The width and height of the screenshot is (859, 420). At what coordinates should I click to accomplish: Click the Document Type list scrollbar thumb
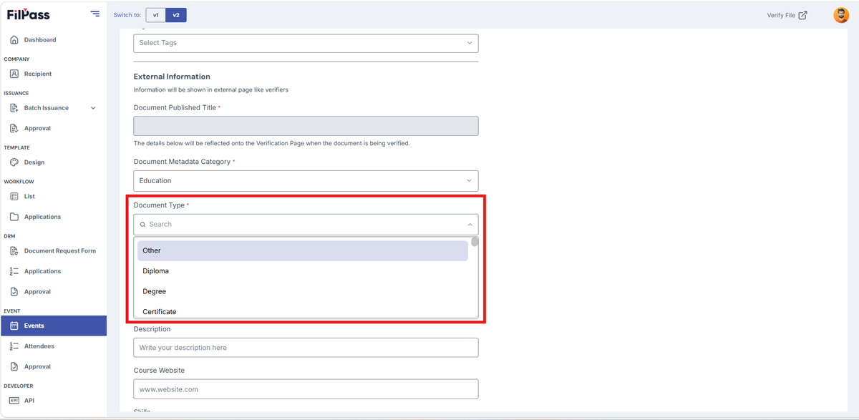coord(475,242)
